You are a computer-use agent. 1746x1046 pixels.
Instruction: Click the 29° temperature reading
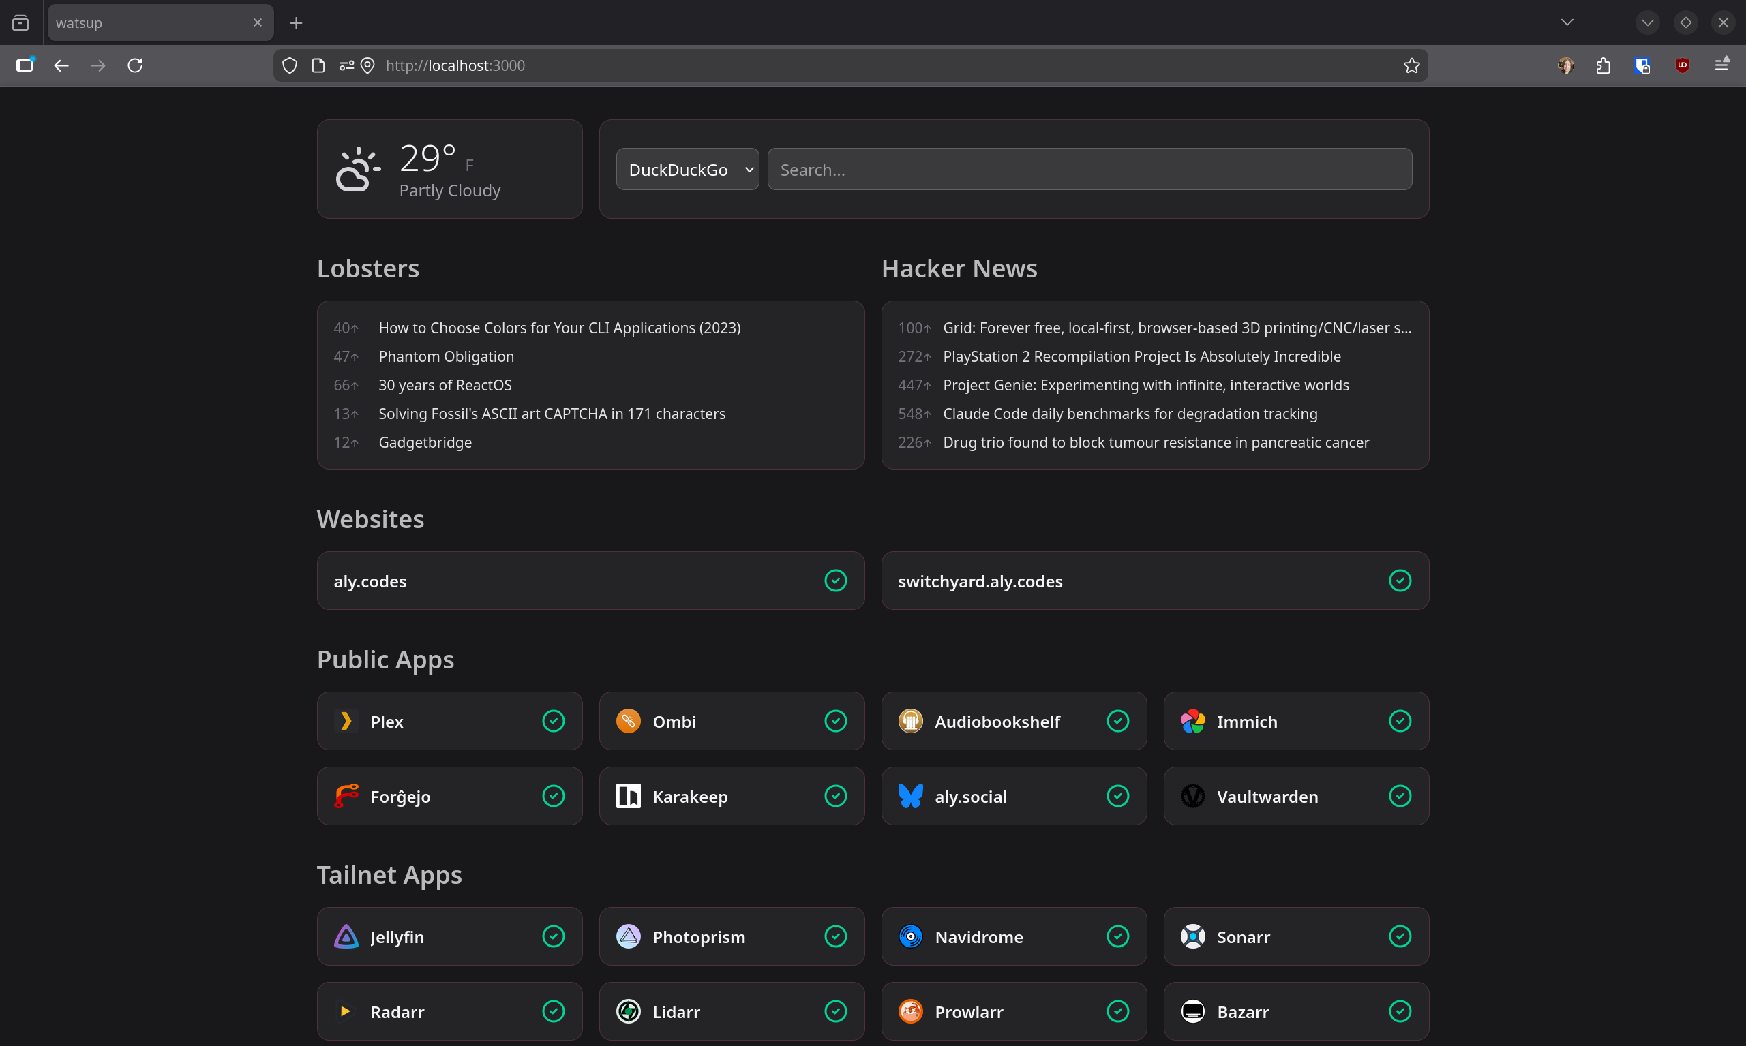(428, 158)
